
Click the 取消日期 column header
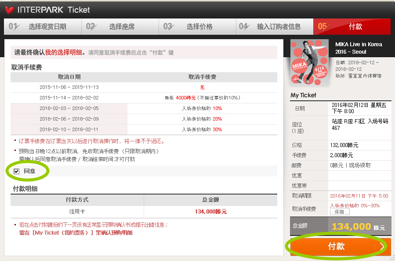pyautogui.click(x=69, y=77)
